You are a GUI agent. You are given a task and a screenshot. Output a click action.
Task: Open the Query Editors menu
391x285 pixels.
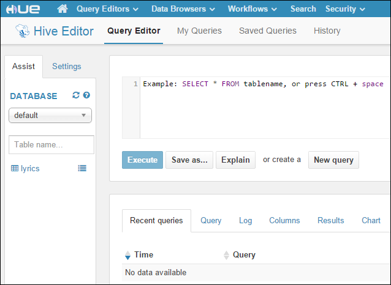(x=107, y=9)
